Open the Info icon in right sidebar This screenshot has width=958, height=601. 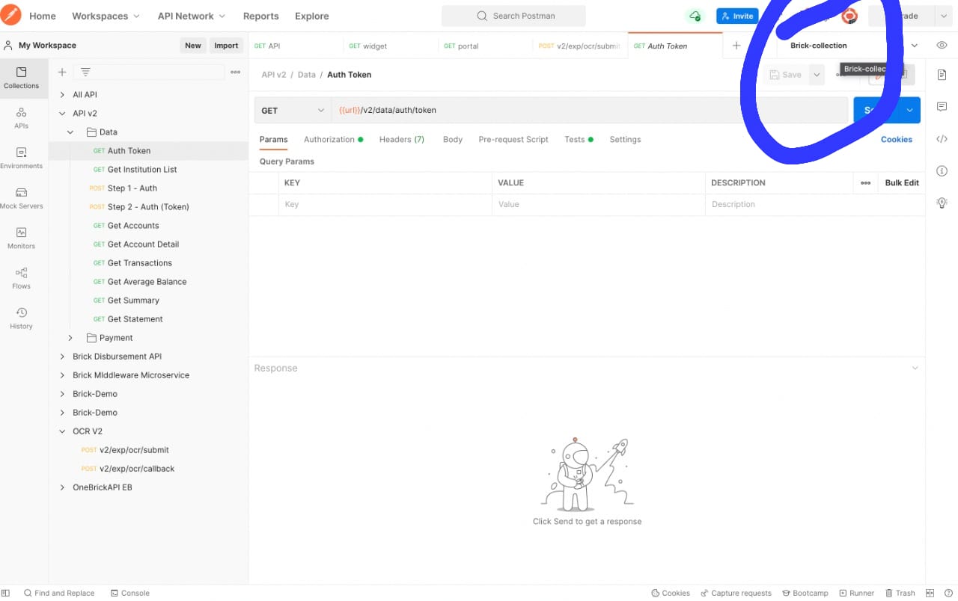[x=942, y=171]
